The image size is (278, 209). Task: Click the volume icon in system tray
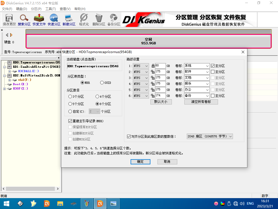point(242,204)
